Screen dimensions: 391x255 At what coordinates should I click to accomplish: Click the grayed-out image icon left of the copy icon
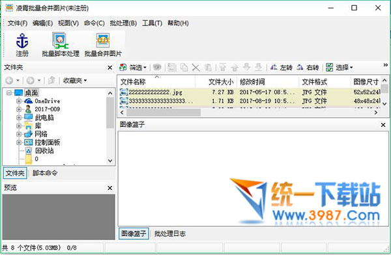click(172, 67)
